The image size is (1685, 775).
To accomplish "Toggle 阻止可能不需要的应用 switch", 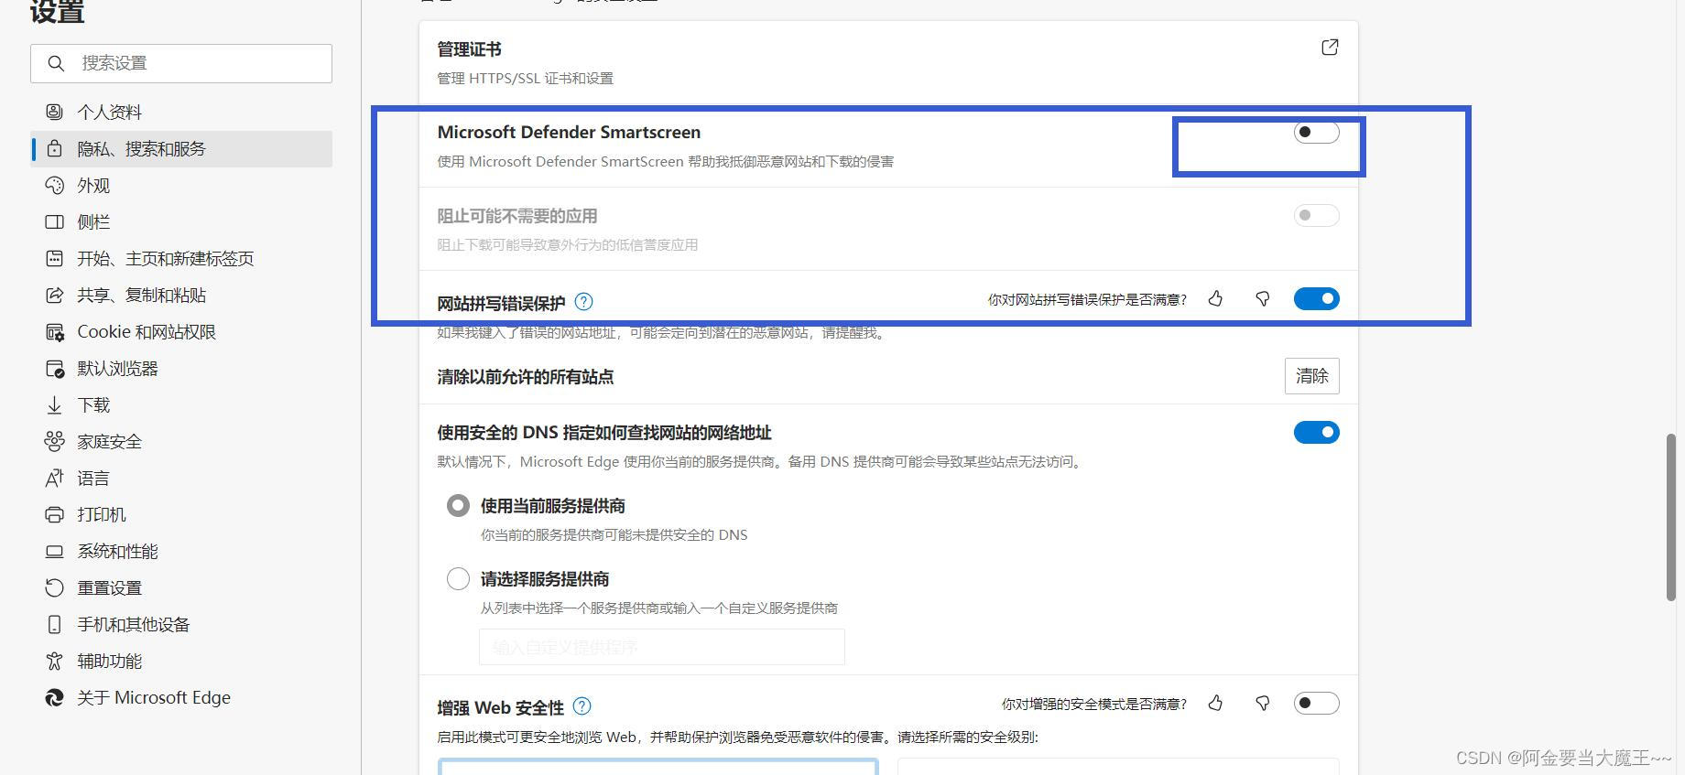I will [1316, 215].
